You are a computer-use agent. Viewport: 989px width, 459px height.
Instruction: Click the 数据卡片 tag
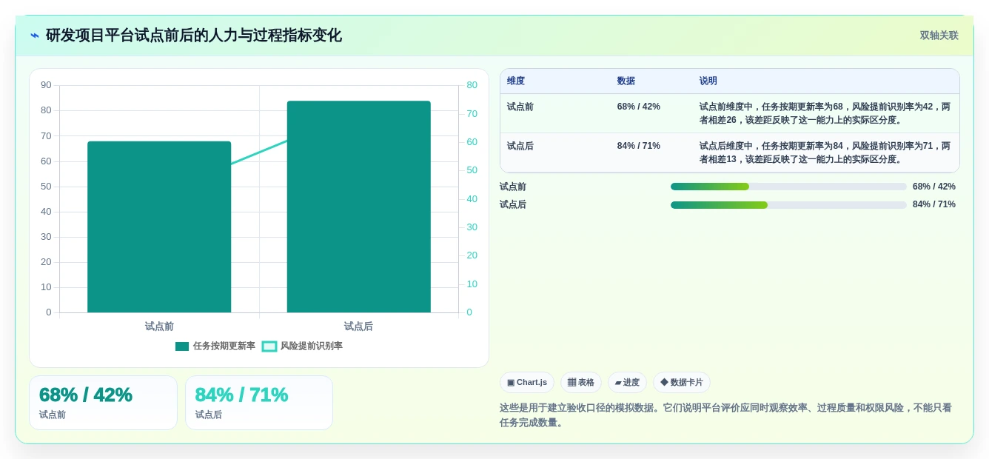coord(682,382)
